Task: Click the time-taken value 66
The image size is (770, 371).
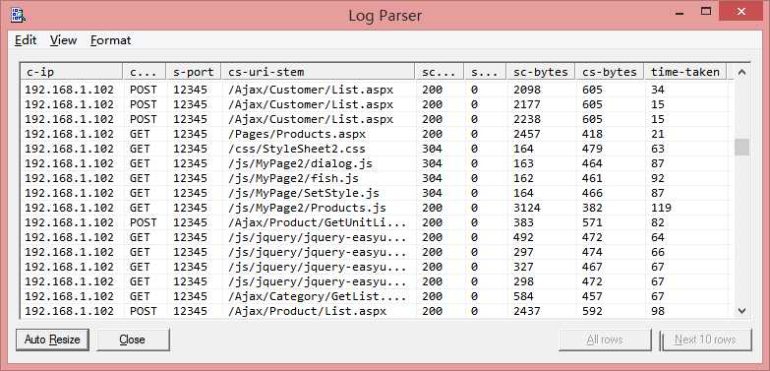Action: tap(658, 252)
